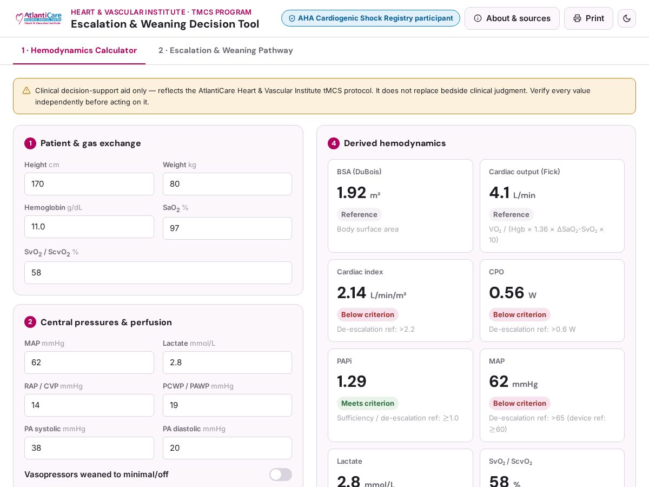This screenshot has width=649, height=487.
Task: Click the Cardiac index value 2.14
Action: click(352, 293)
